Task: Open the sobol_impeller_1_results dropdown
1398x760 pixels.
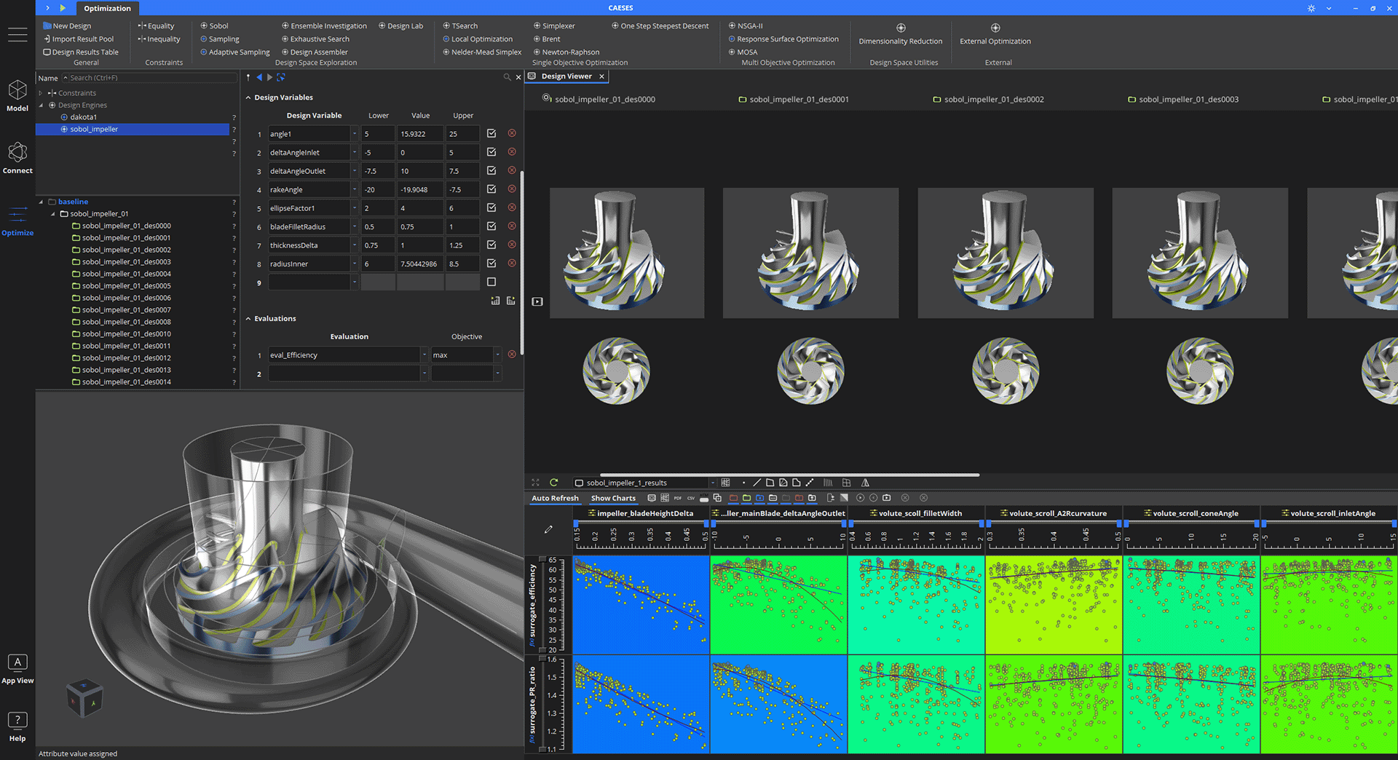Action: coord(712,483)
